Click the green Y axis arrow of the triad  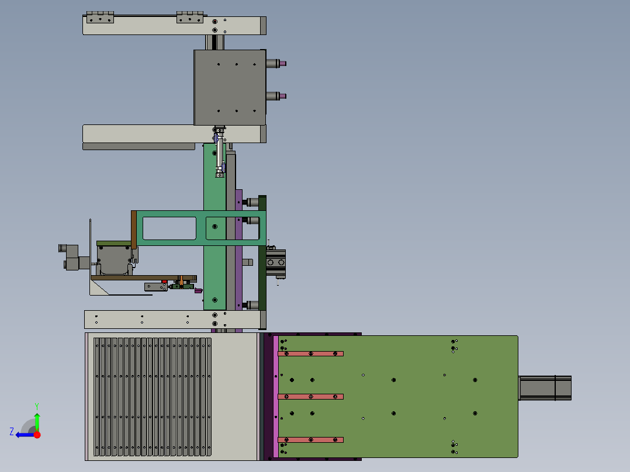coord(37,421)
